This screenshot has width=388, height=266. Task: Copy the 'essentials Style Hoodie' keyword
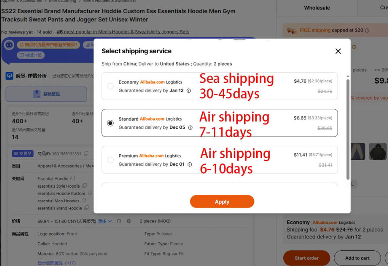point(84,186)
